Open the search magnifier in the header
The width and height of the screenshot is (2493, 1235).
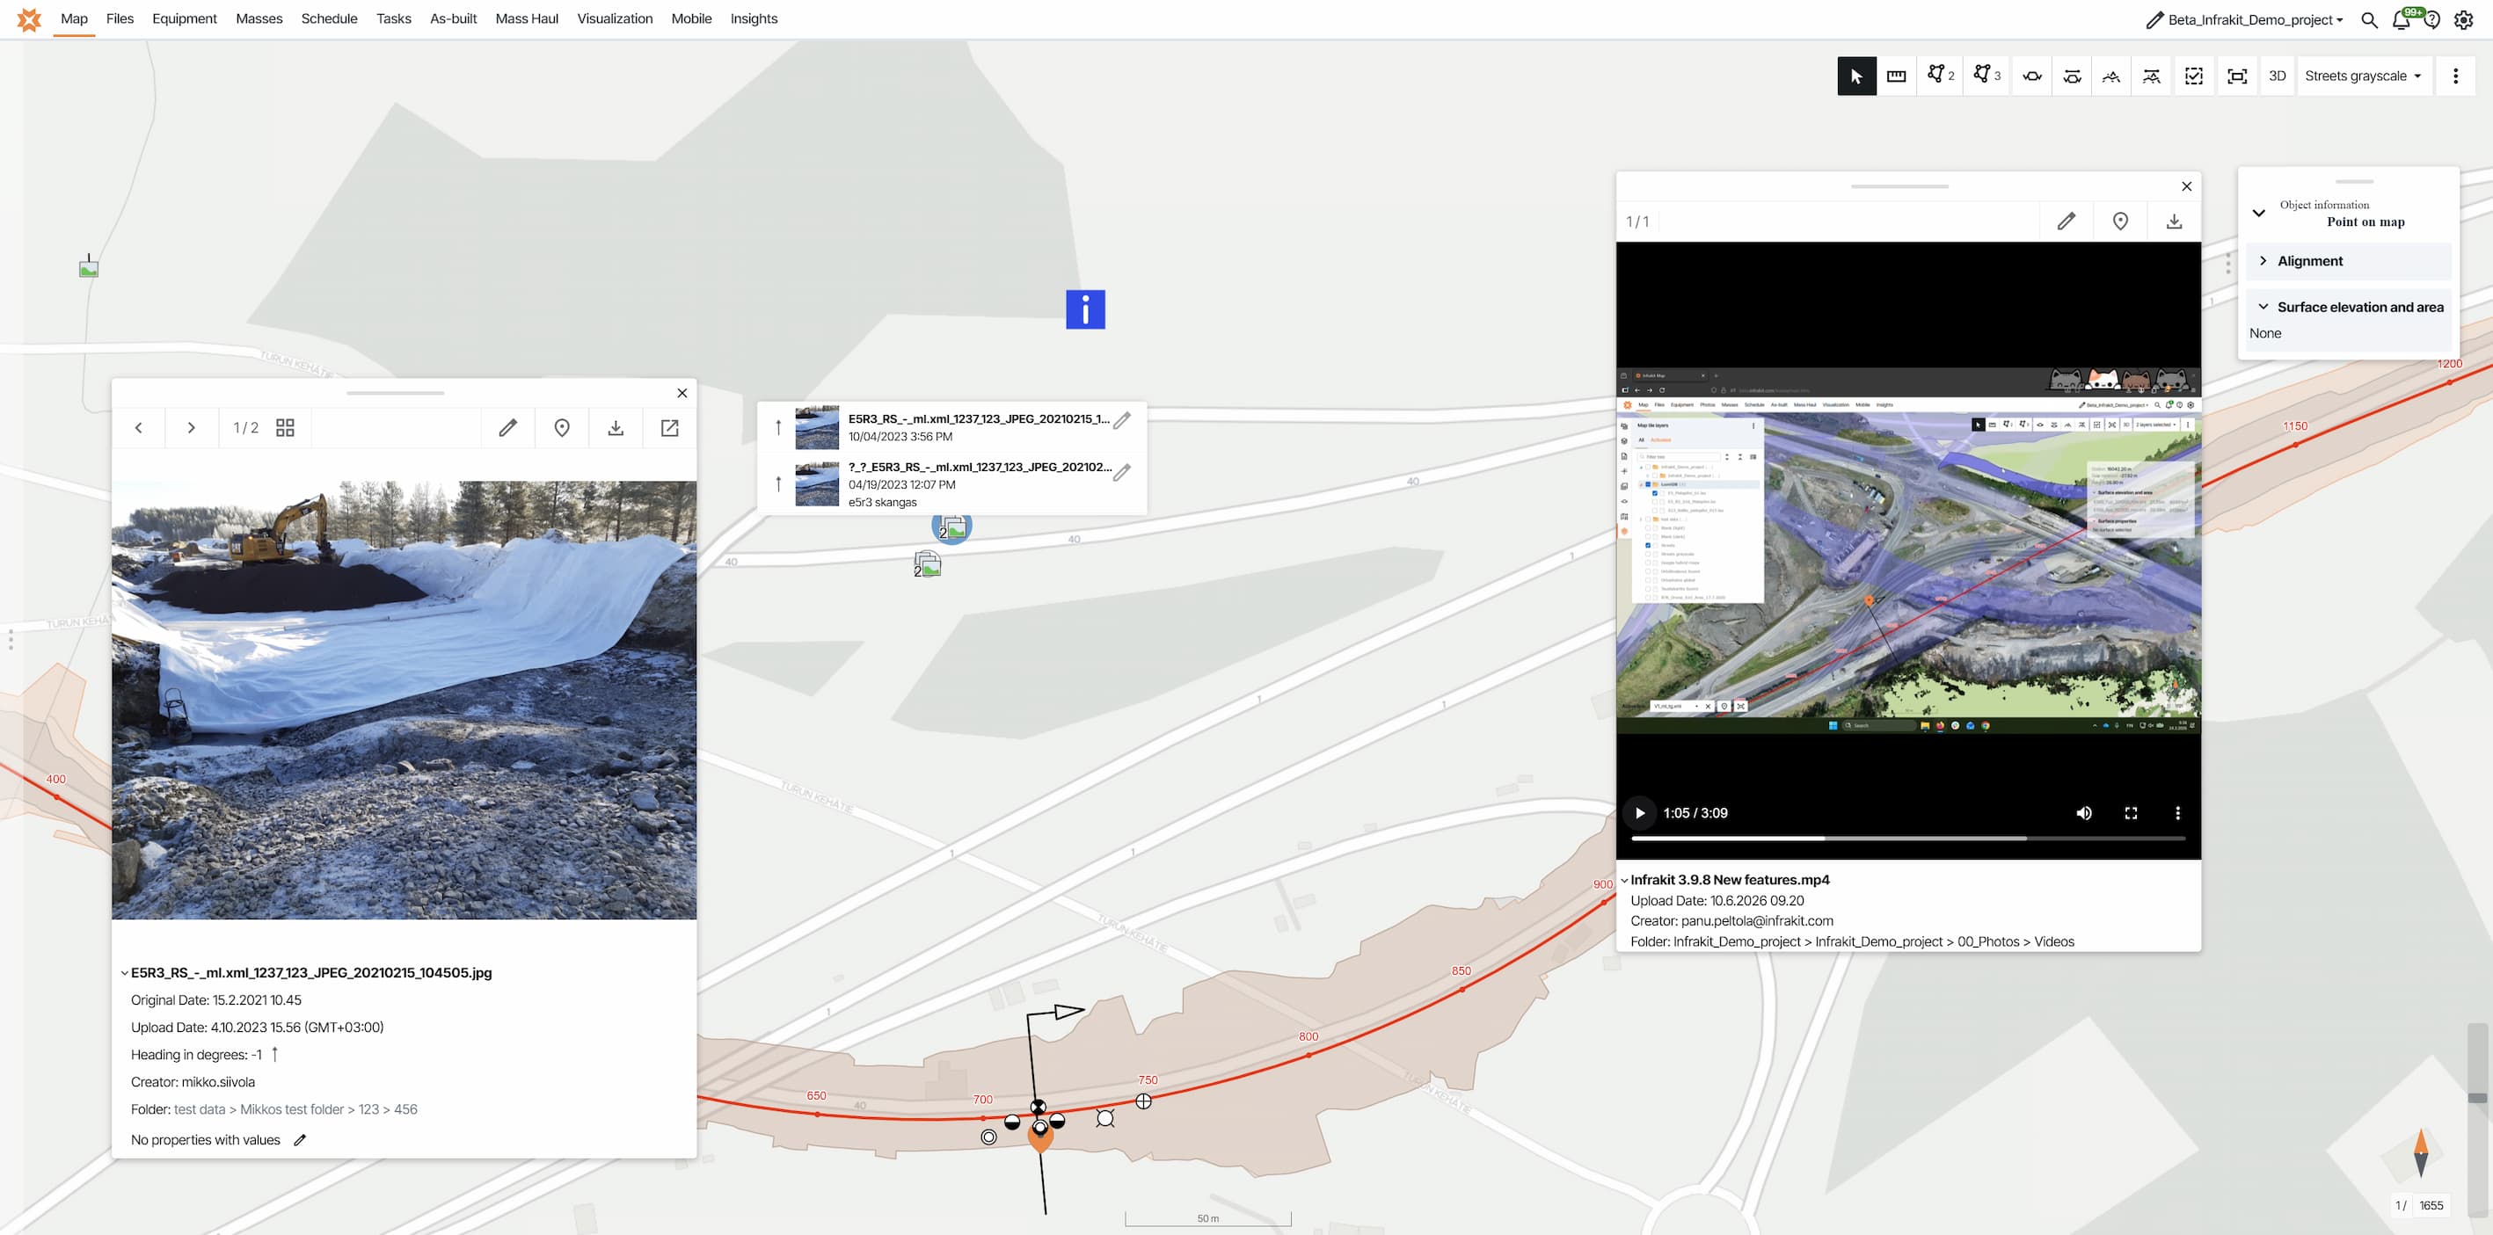(x=2369, y=19)
